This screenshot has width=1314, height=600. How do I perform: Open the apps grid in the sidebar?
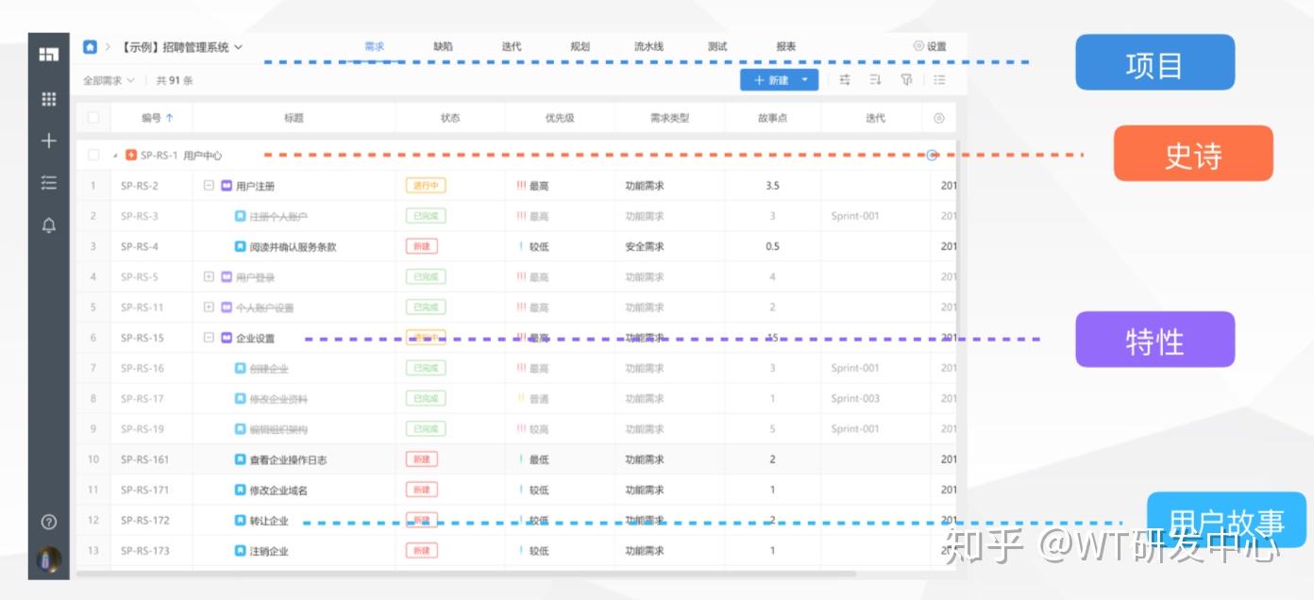pos(49,98)
